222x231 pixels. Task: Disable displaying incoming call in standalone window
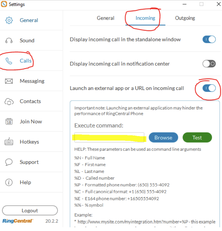[209, 39]
